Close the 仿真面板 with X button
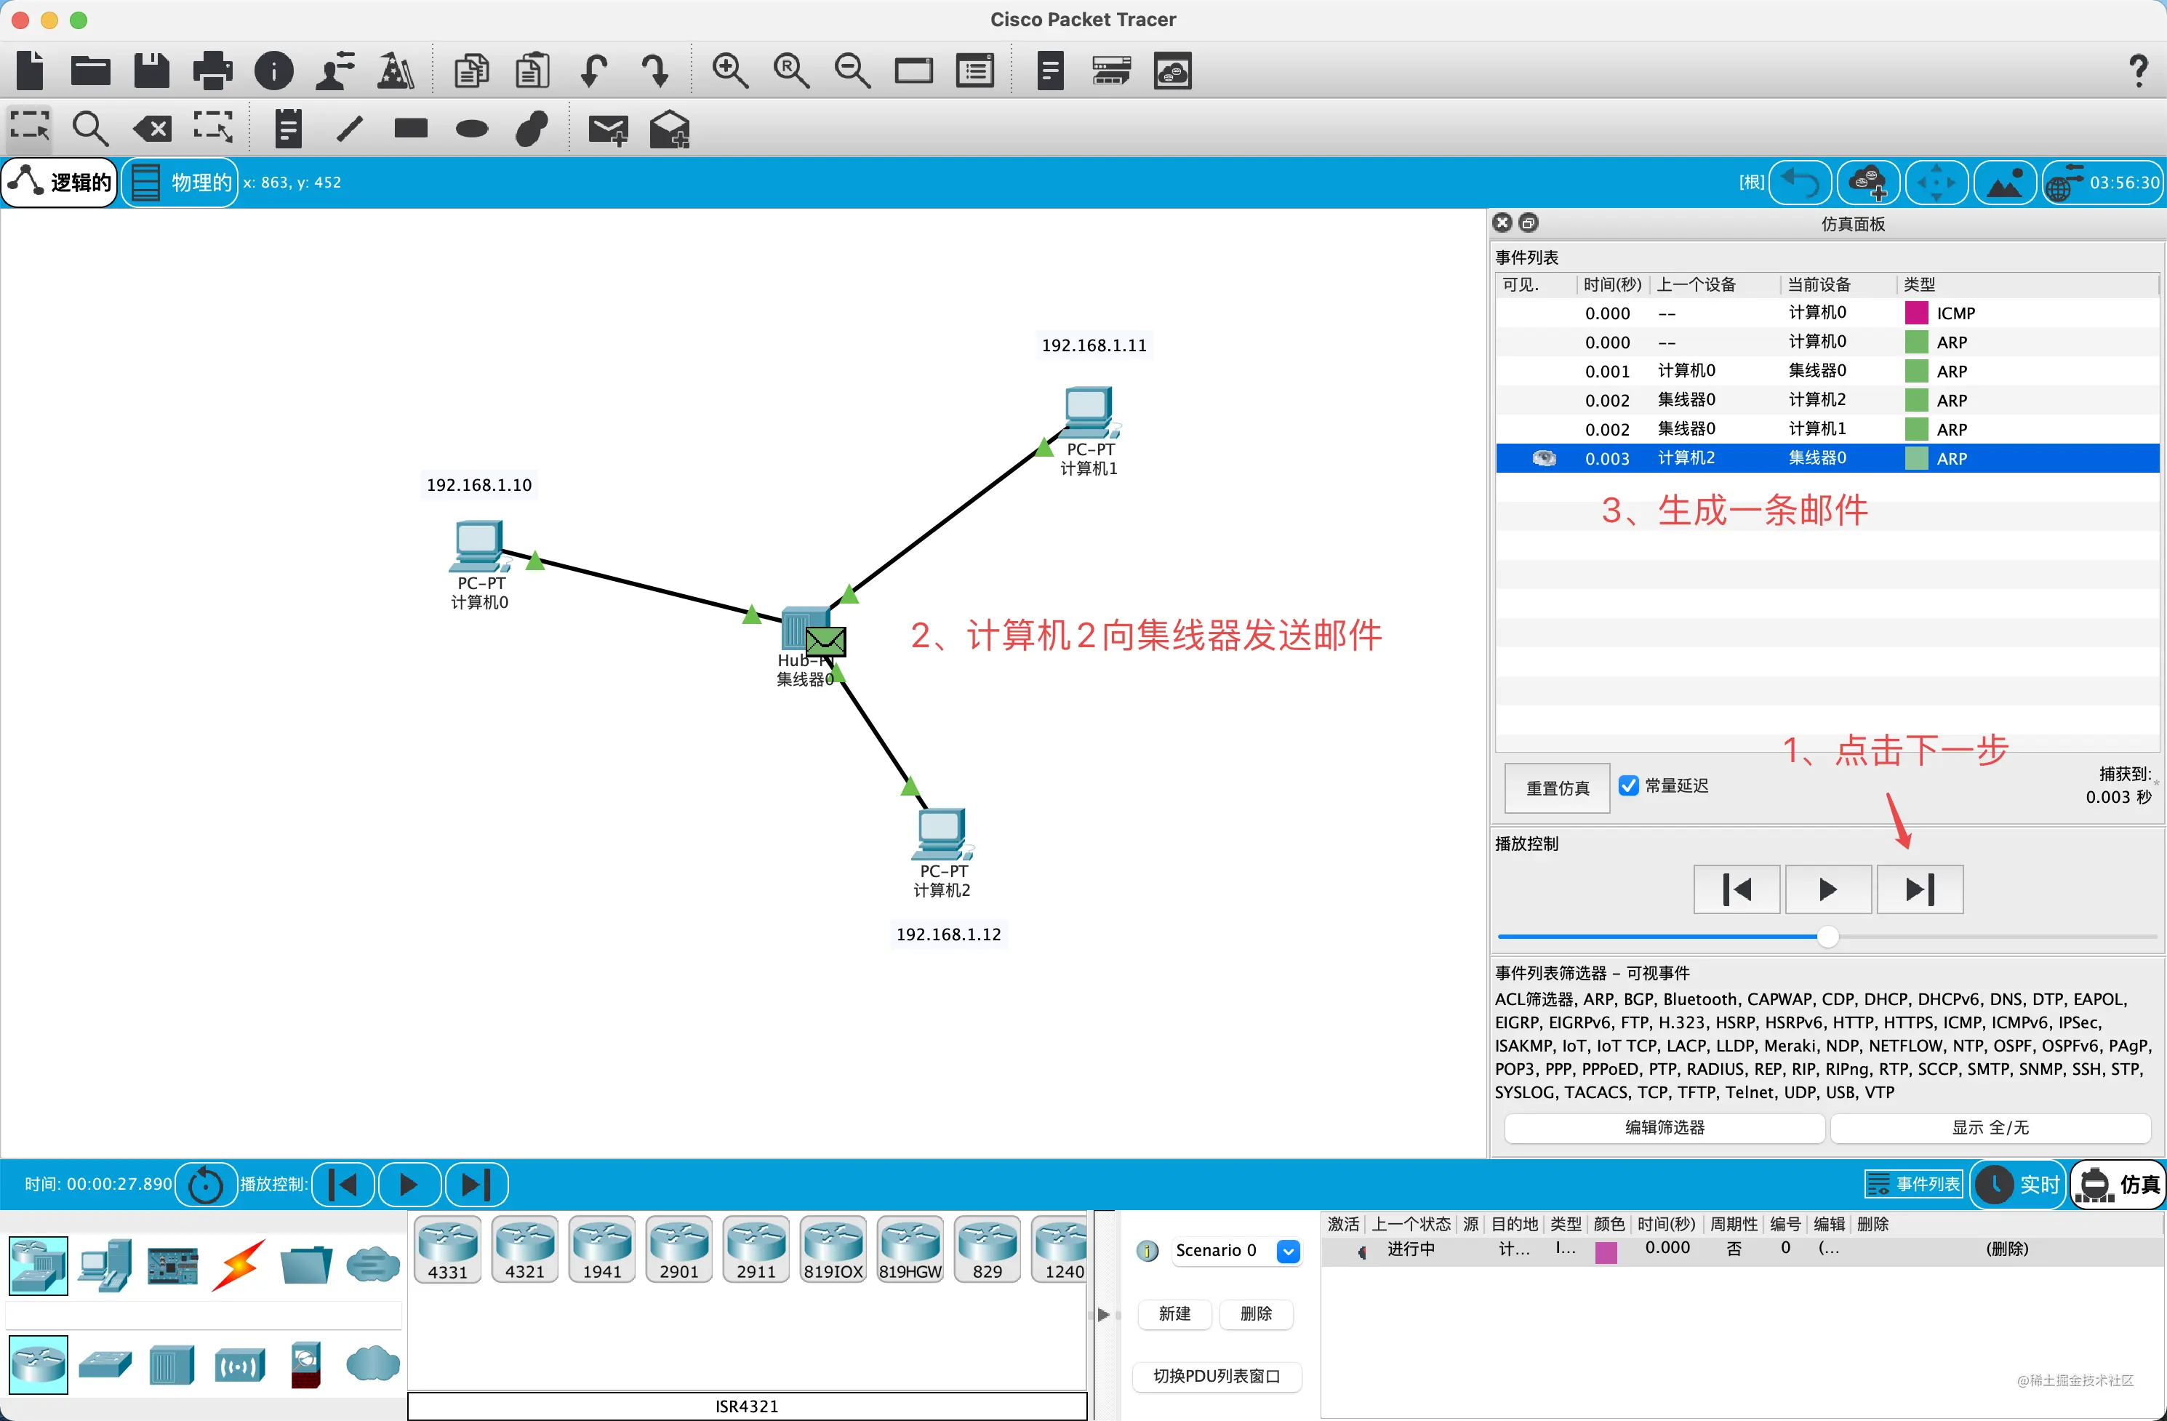This screenshot has width=2167, height=1421. tap(1502, 222)
